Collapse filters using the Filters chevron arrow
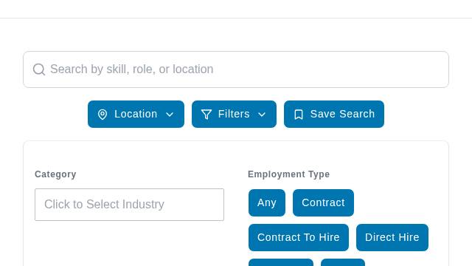The width and height of the screenshot is (472, 266). pos(262,115)
